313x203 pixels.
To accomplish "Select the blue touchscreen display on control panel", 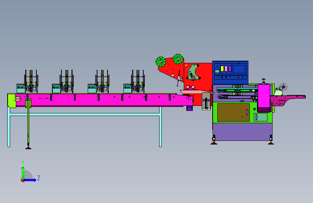I will pos(239,69).
